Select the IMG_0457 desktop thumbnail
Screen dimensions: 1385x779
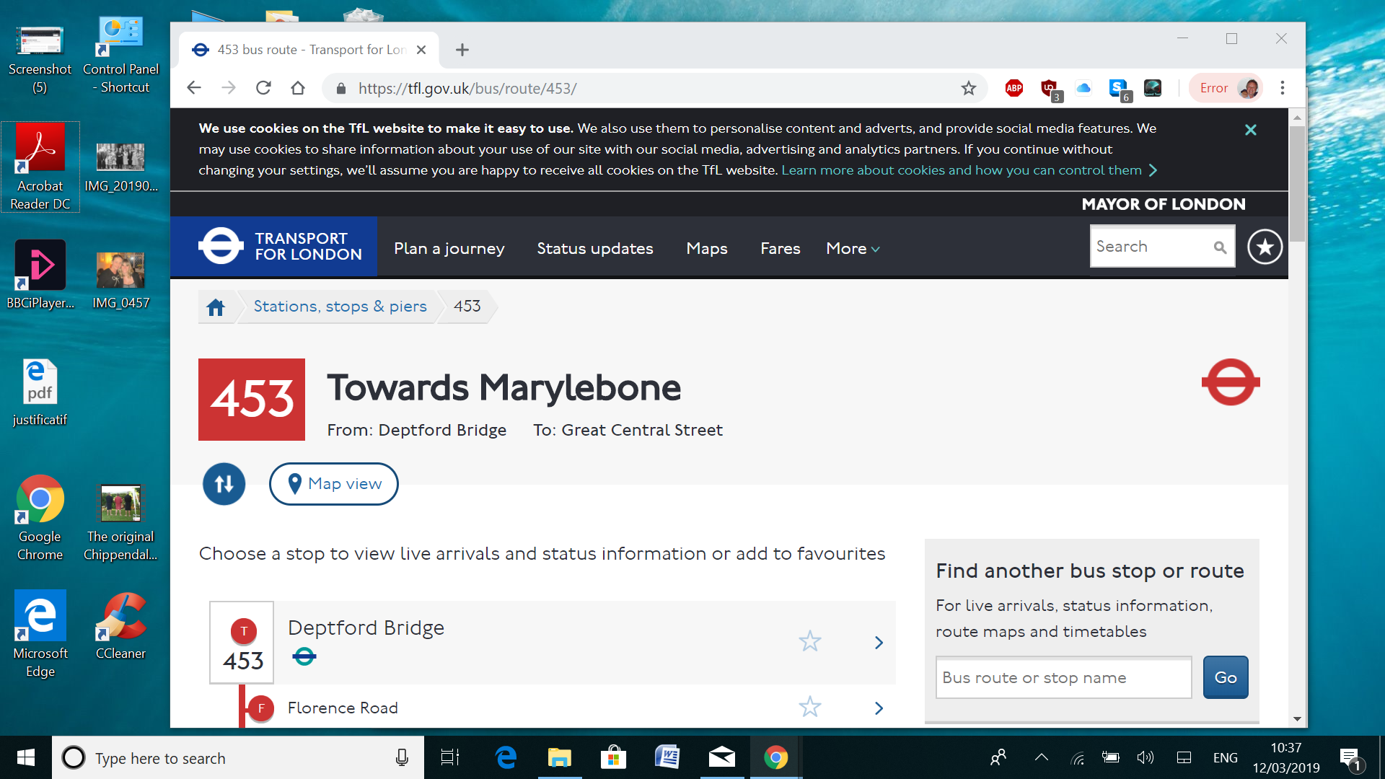pyautogui.click(x=120, y=281)
